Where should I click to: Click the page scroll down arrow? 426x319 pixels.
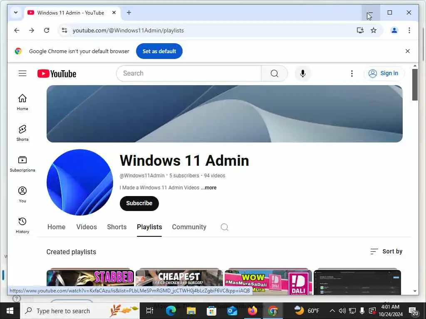point(415,291)
